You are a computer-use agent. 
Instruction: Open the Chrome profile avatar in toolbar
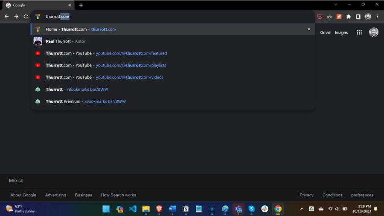(x=368, y=17)
